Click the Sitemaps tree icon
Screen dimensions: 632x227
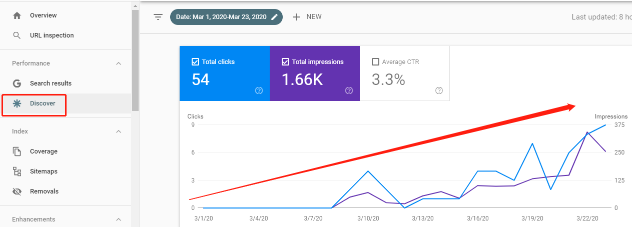pyautogui.click(x=17, y=171)
